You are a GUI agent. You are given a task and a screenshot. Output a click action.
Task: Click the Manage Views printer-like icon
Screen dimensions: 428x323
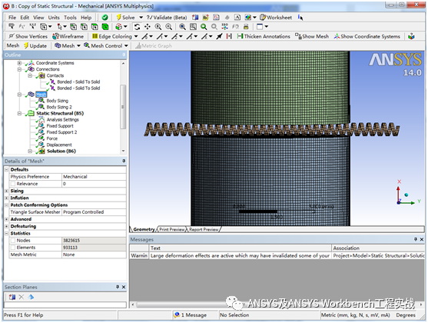click(x=246, y=27)
